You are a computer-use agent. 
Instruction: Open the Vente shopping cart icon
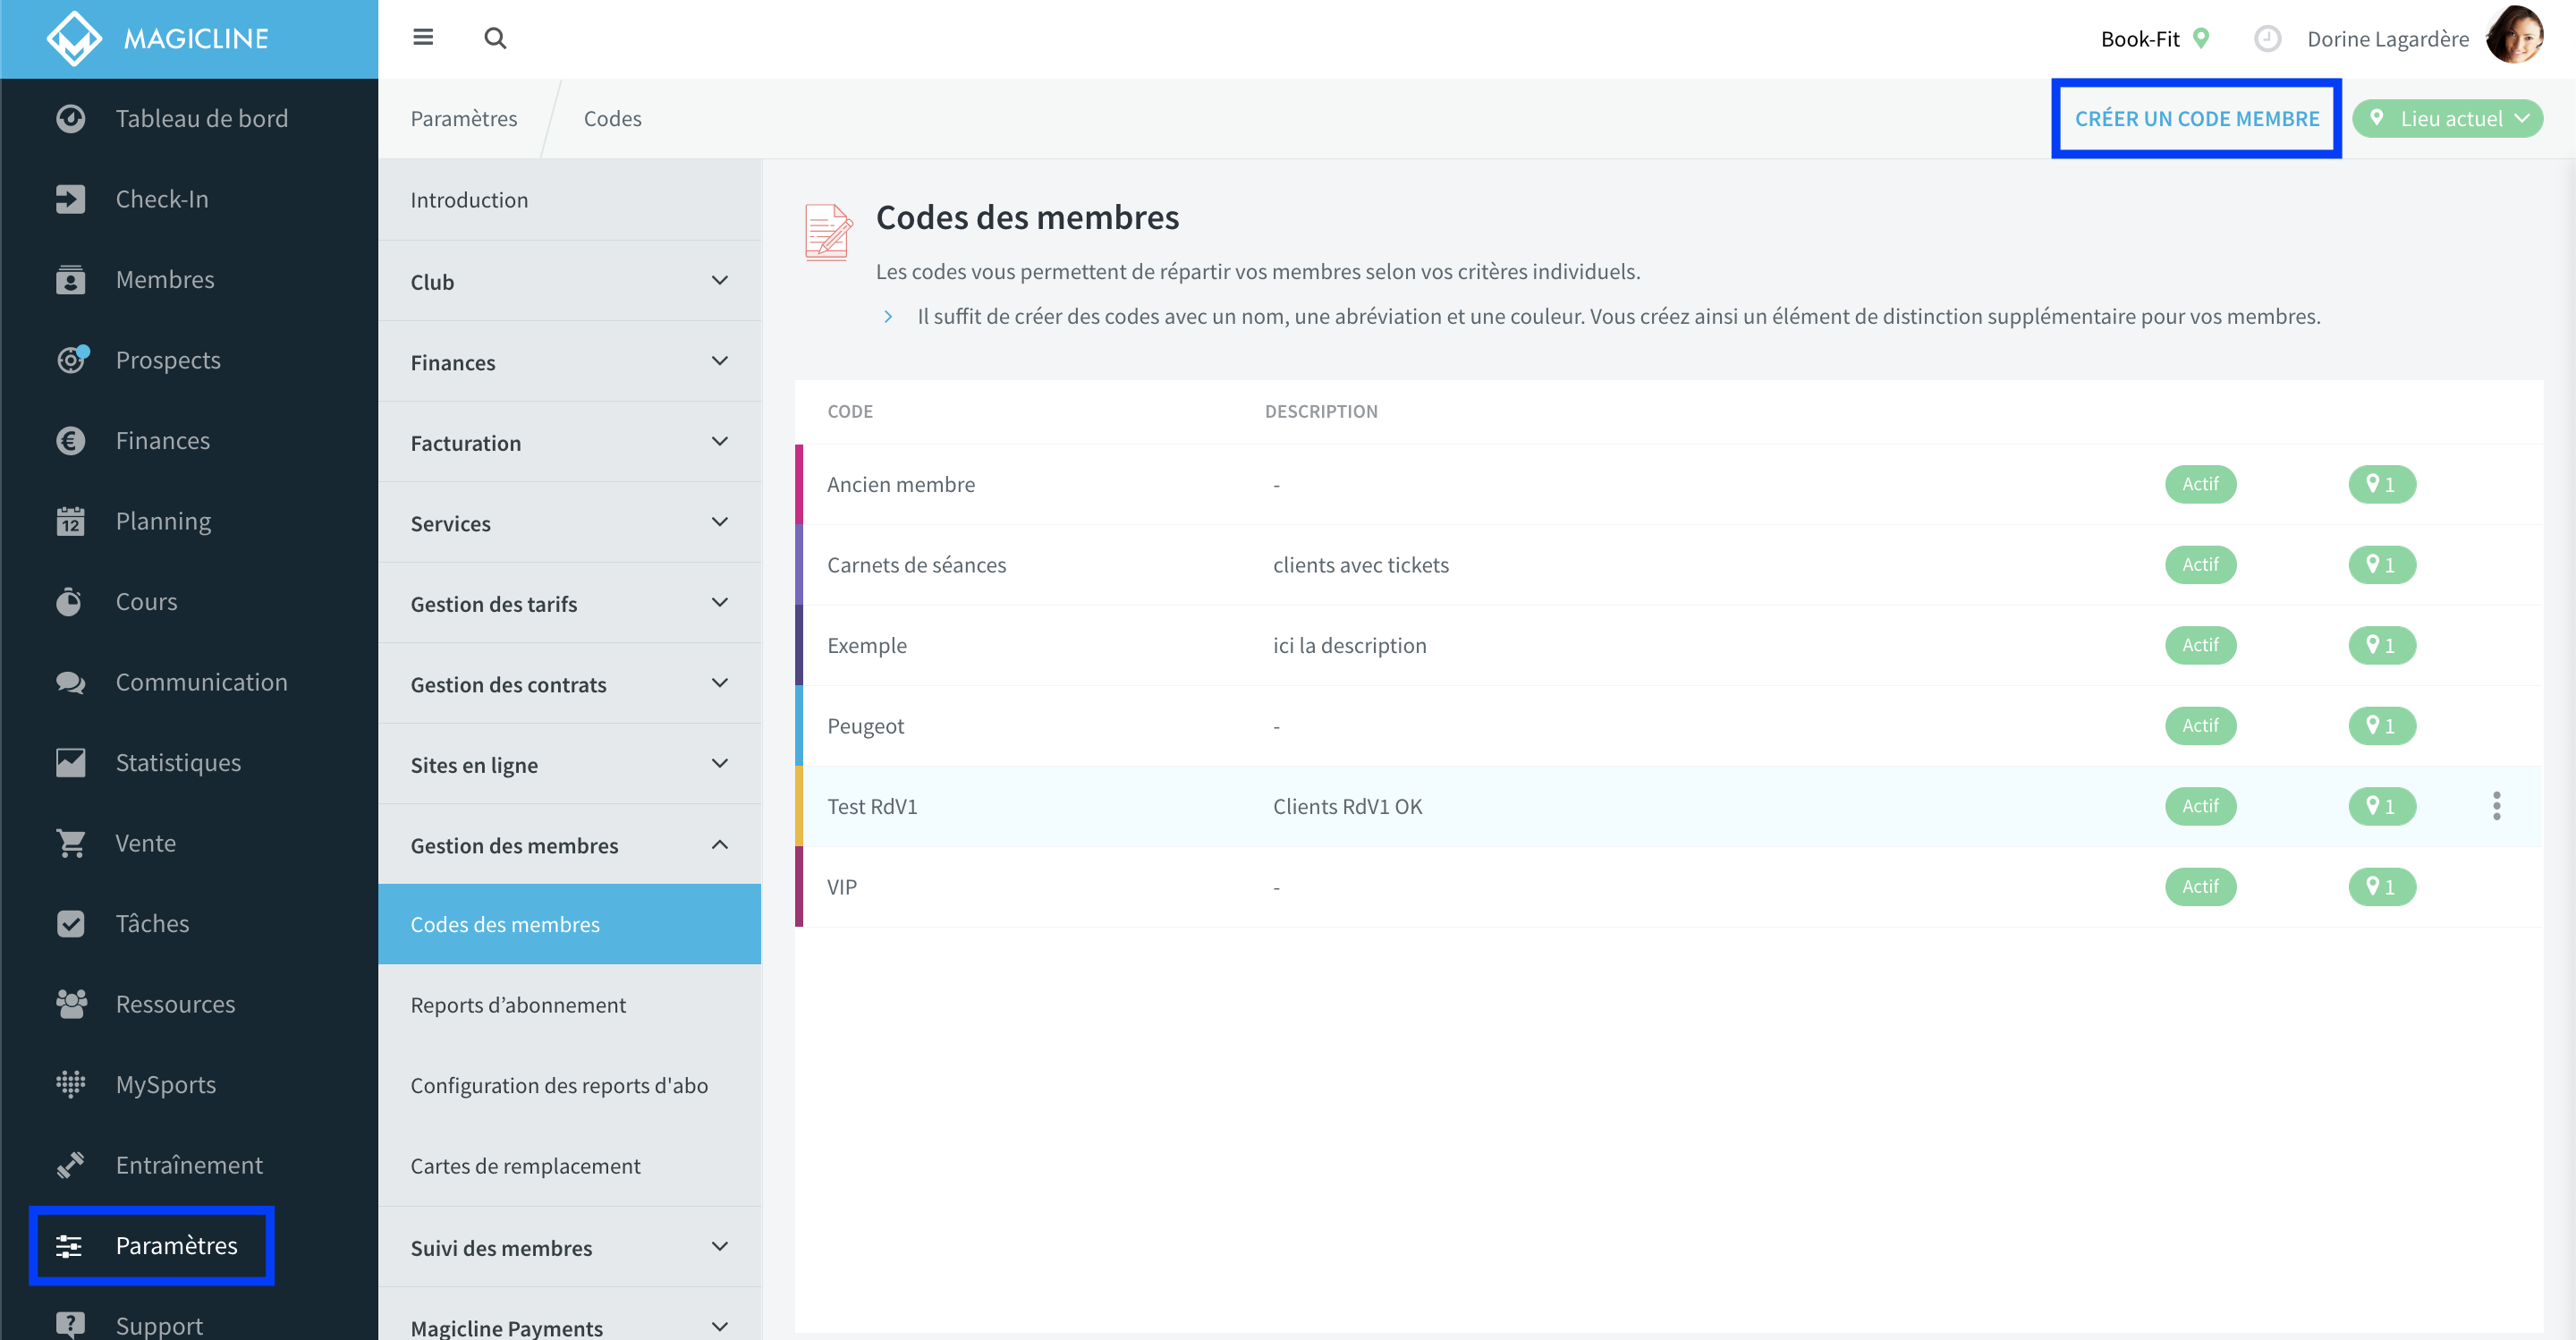click(x=70, y=843)
